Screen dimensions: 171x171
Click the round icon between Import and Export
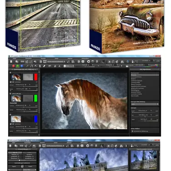[x=22, y=166]
